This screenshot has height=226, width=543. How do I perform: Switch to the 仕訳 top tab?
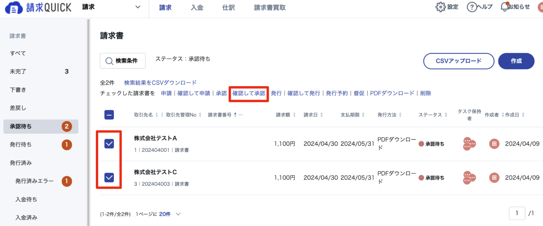point(229,7)
